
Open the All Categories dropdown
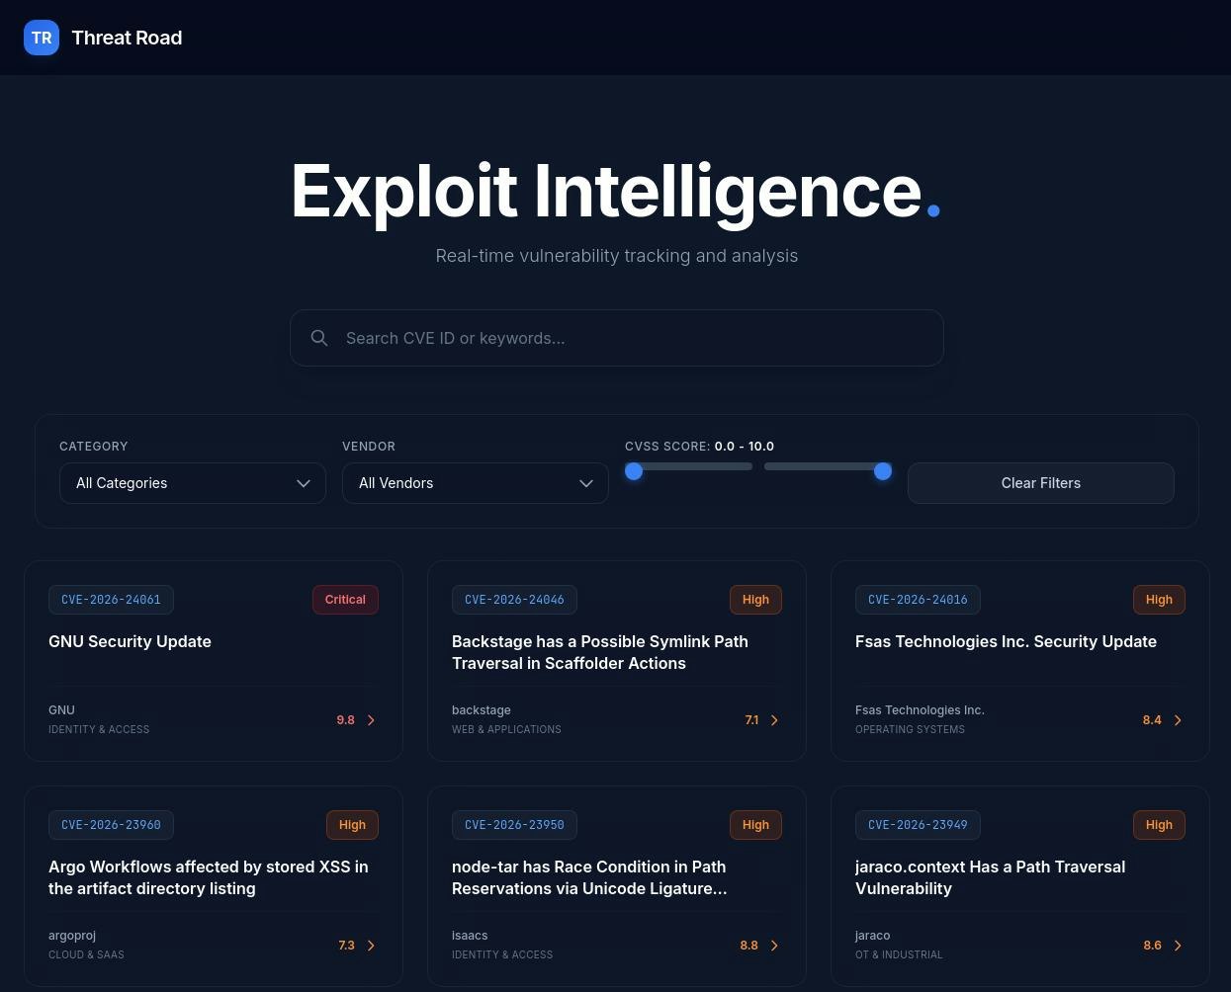click(x=193, y=483)
